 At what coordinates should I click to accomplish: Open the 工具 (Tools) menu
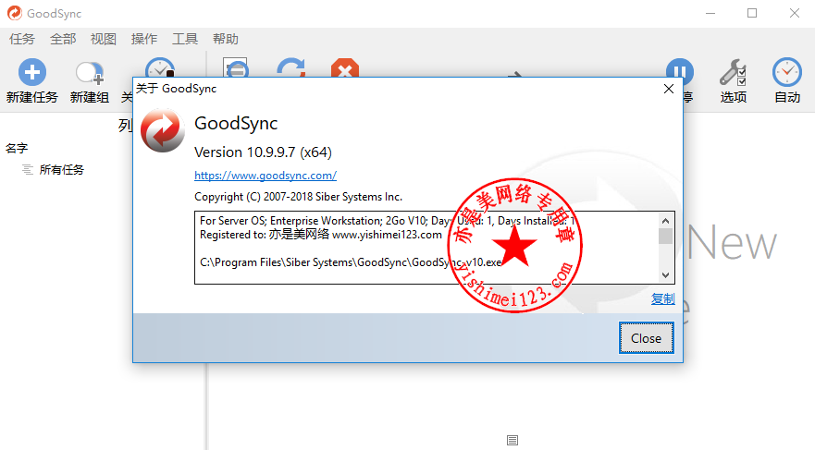(185, 39)
